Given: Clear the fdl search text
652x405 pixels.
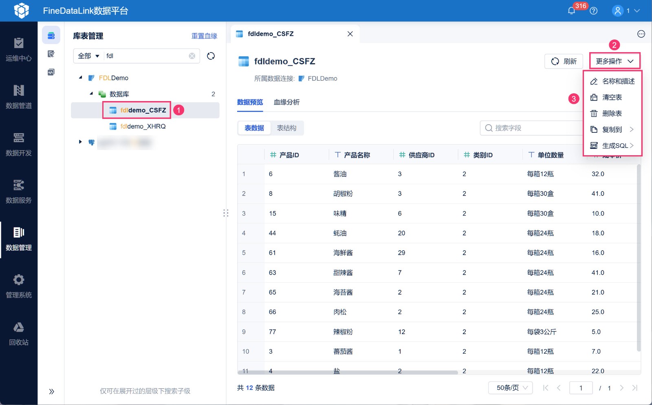Looking at the screenshot, I should (192, 56).
